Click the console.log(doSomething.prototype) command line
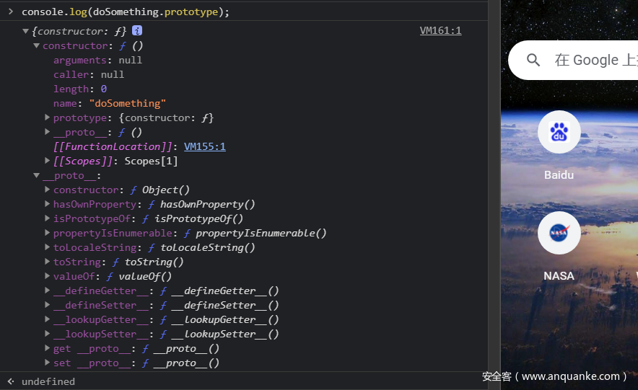 [x=126, y=12]
